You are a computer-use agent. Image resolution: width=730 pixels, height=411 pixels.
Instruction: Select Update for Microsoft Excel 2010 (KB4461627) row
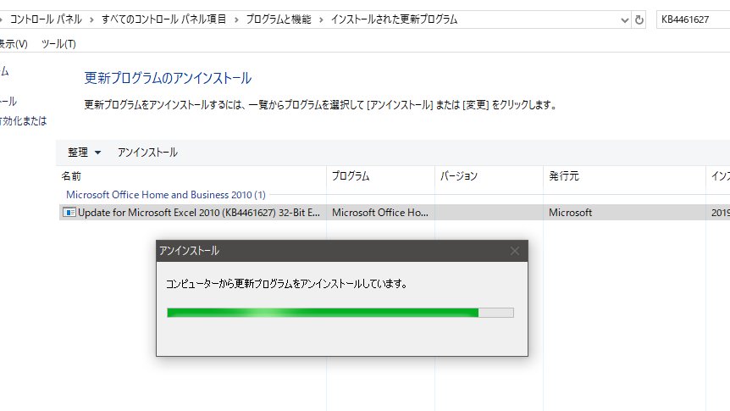[395, 213]
